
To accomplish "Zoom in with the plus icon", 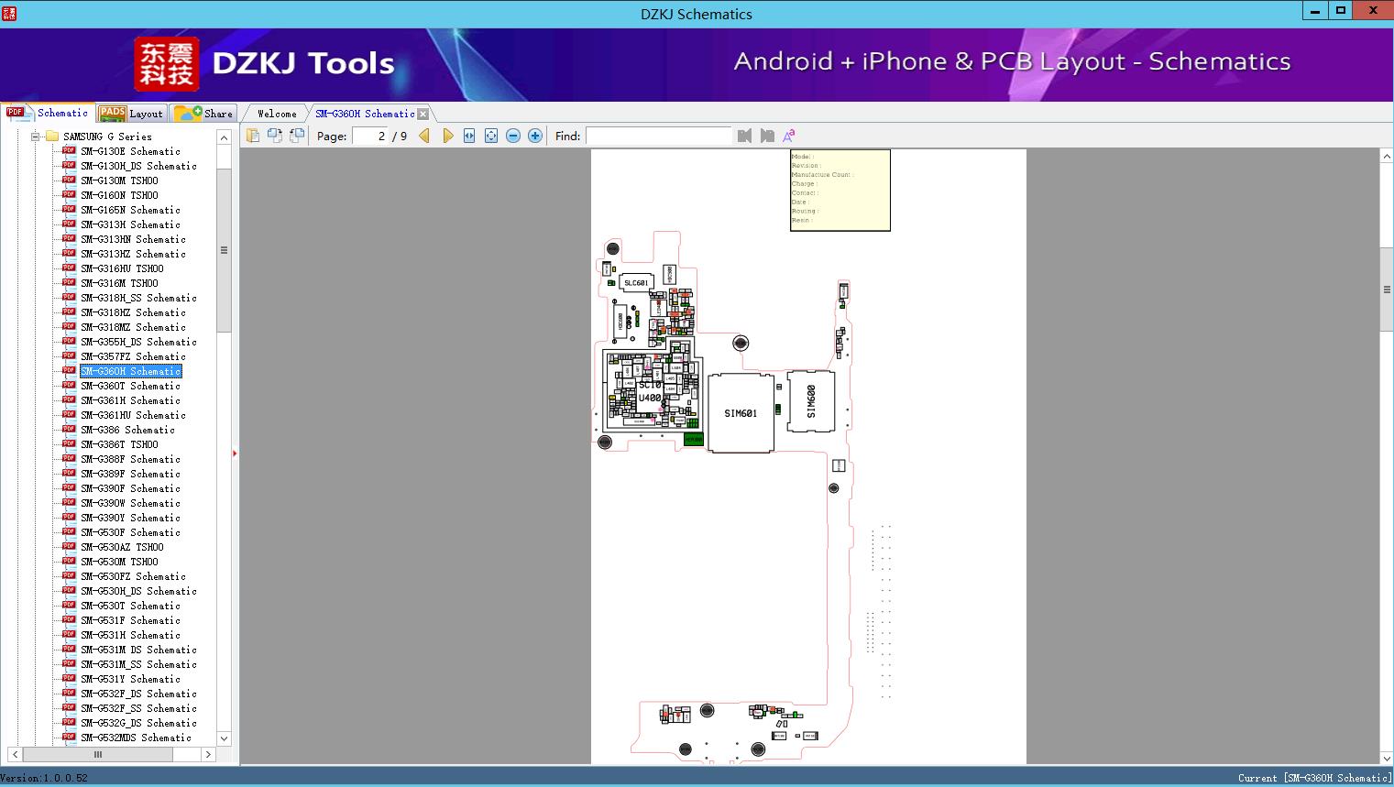I will 535,136.
